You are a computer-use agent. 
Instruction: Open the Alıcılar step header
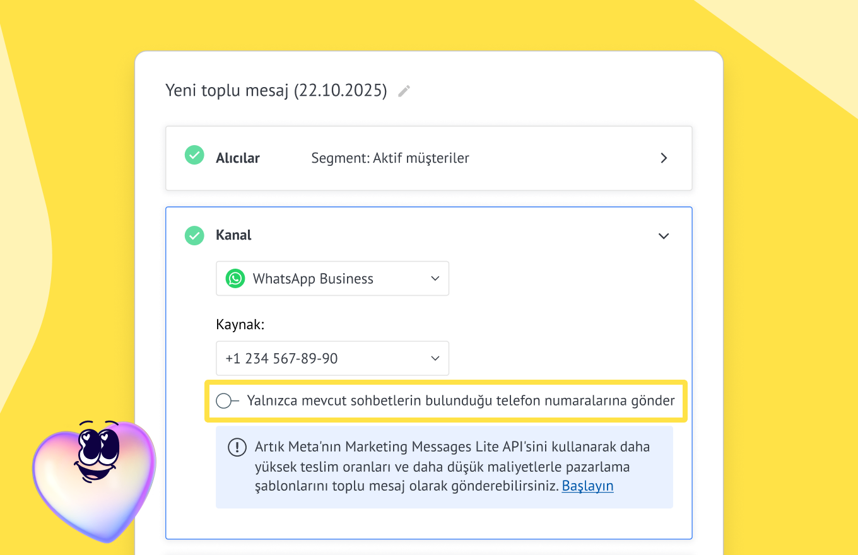[x=238, y=158]
